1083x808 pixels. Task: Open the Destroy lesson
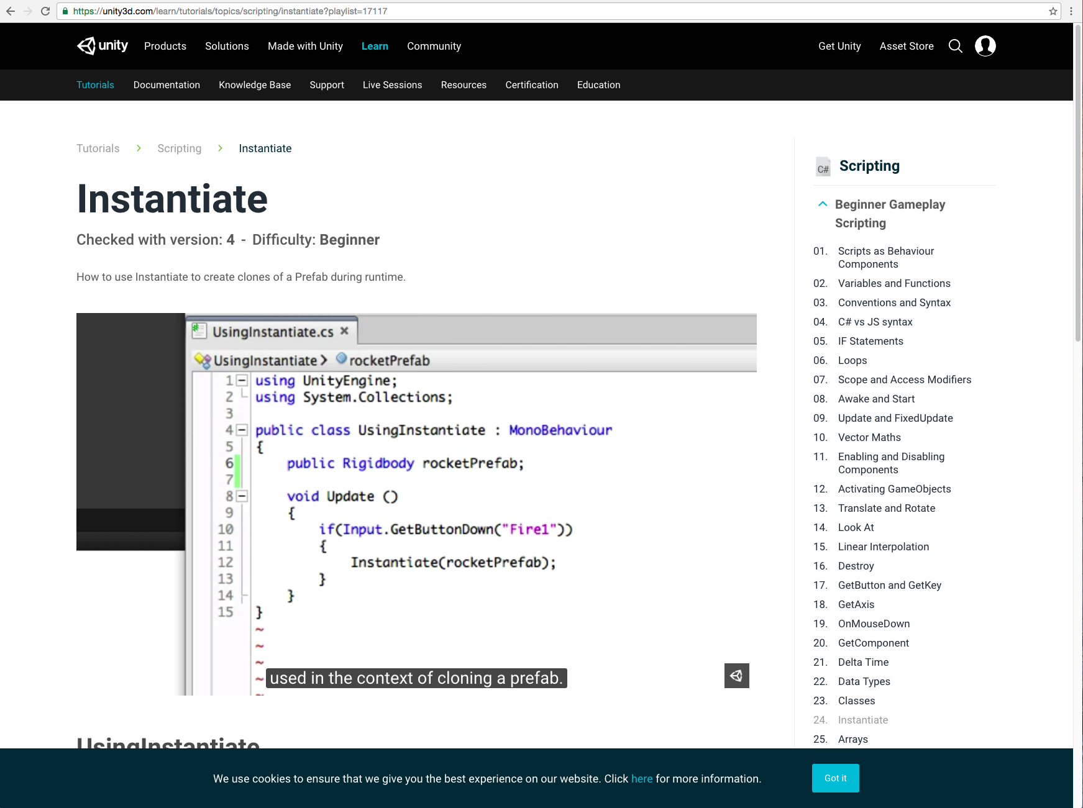[x=856, y=566]
